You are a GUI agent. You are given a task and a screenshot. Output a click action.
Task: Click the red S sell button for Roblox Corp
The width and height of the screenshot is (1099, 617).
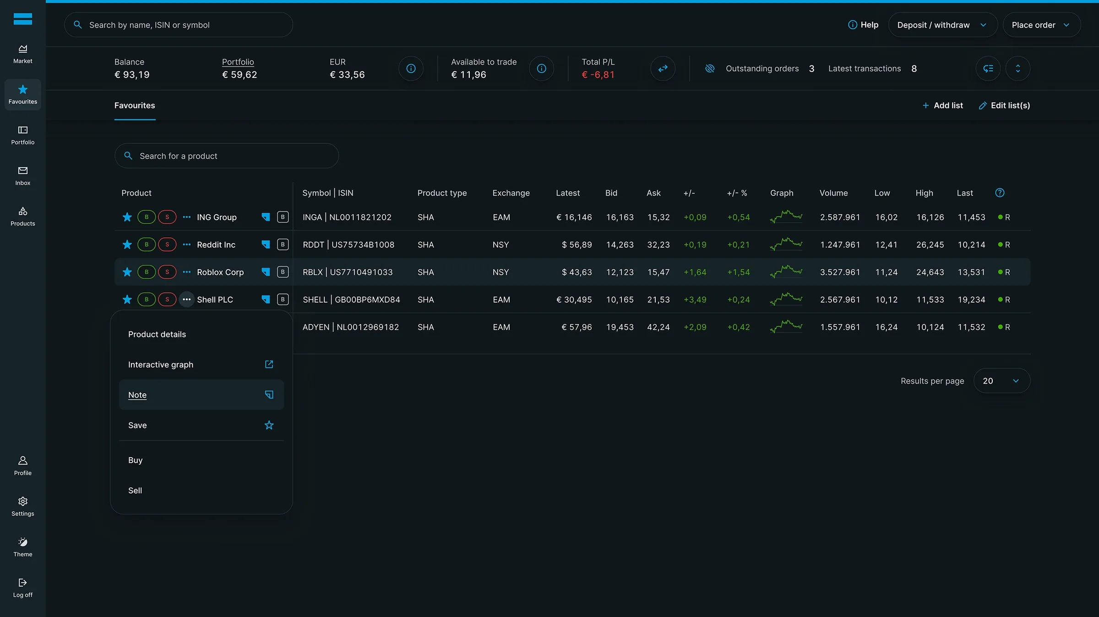coord(167,272)
